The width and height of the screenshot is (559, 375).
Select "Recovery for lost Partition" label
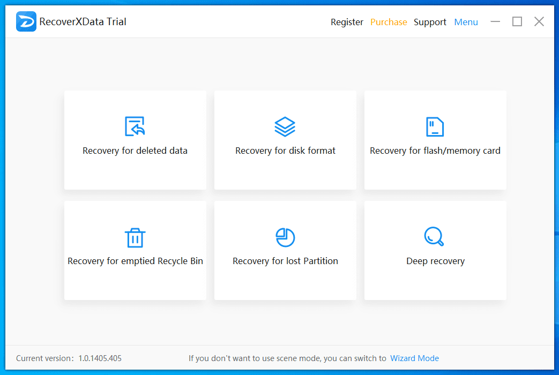[x=285, y=261]
